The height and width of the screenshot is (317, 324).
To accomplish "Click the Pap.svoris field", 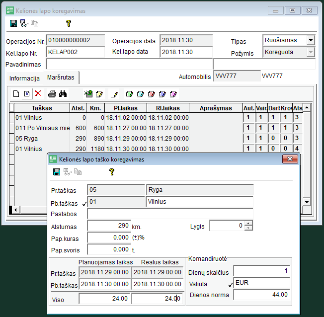I will (109, 249).
